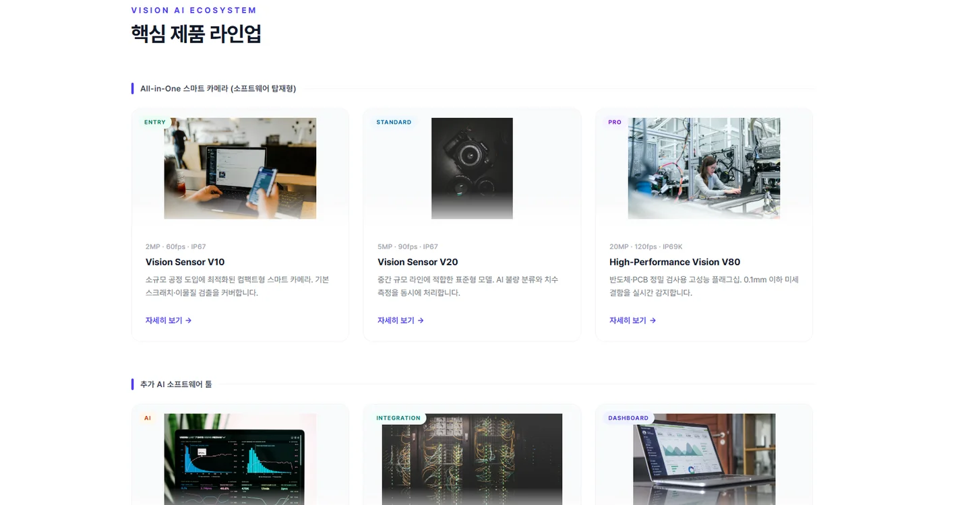Click the INTEGRATION badge
The image size is (968, 505).
click(x=398, y=418)
